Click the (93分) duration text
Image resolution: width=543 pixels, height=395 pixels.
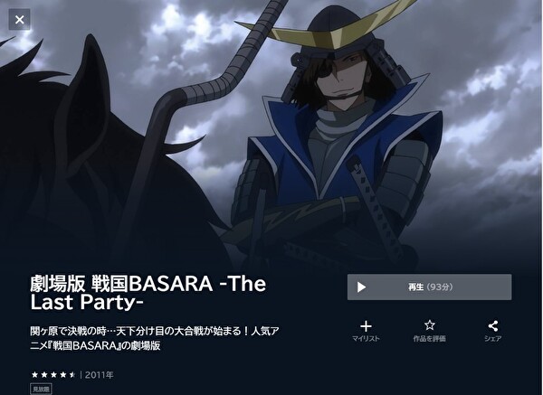pyautogui.click(x=440, y=287)
